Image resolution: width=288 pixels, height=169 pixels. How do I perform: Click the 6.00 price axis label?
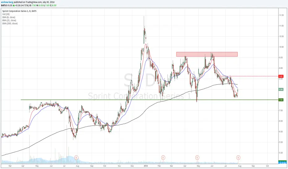pos(281,132)
